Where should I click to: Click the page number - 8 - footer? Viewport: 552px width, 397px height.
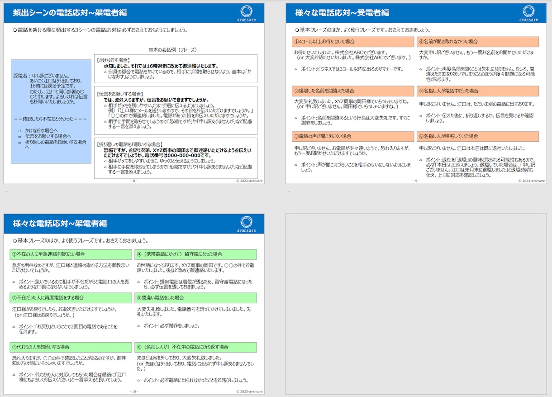[x=134, y=180]
